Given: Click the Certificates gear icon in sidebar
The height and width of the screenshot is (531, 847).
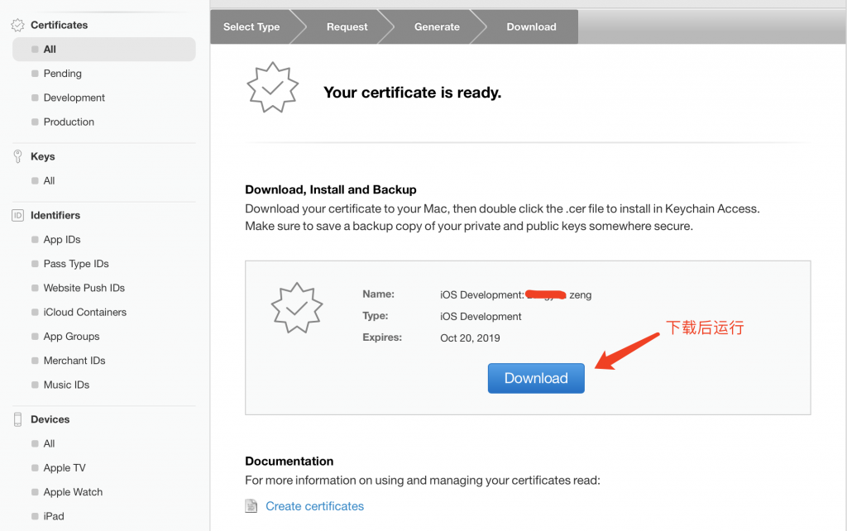Looking at the screenshot, I should pos(17,26).
